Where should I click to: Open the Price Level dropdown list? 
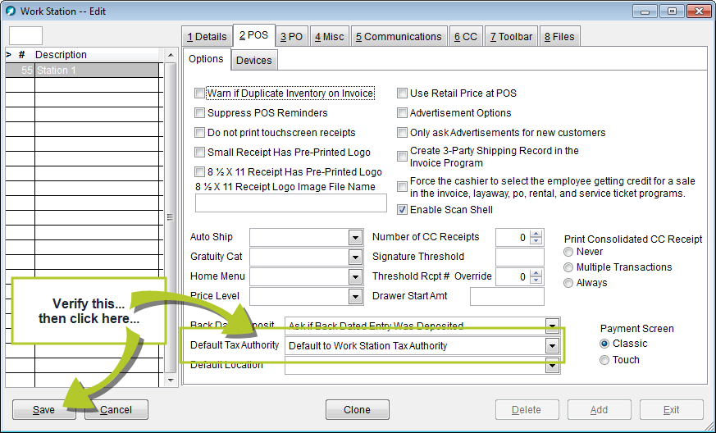355,297
